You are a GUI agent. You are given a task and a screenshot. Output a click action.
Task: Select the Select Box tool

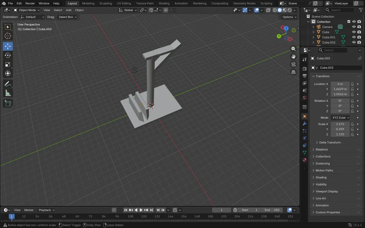click(8, 27)
